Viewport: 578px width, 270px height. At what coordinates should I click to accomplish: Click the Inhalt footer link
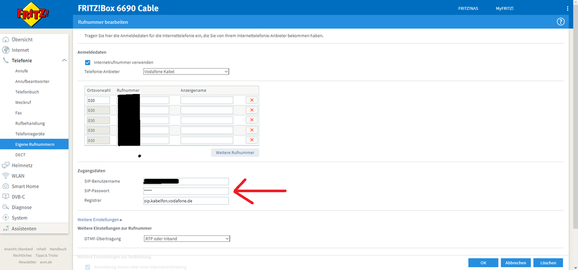(x=41, y=249)
